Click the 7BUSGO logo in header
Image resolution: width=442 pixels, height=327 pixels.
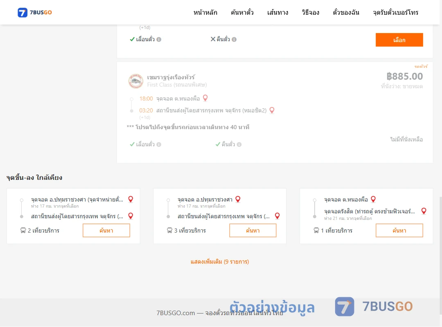35,12
